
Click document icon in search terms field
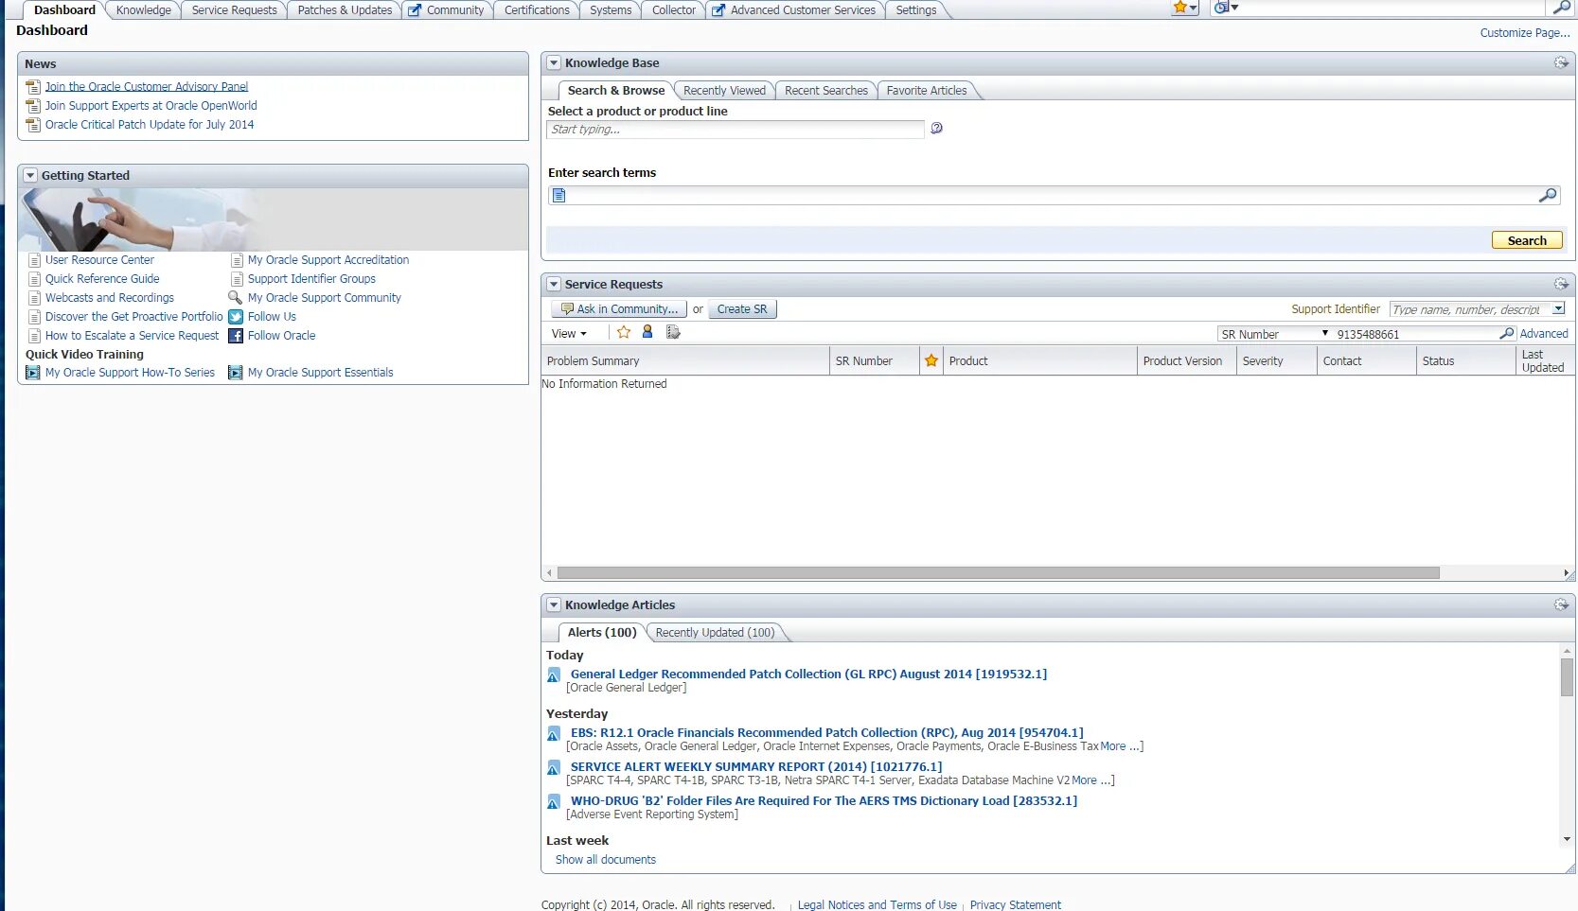(x=559, y=196)
